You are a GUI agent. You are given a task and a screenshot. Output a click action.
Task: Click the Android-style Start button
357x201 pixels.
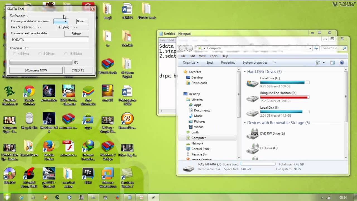pyautogui.click(x=7, y=197)
